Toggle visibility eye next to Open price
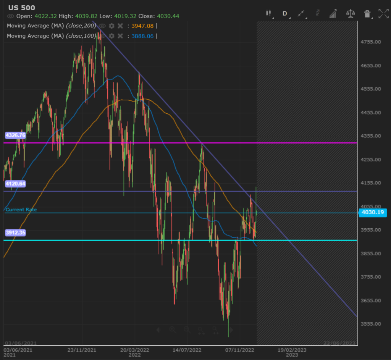This screenshot has height=360, width=391. click(x=10, y=16)
